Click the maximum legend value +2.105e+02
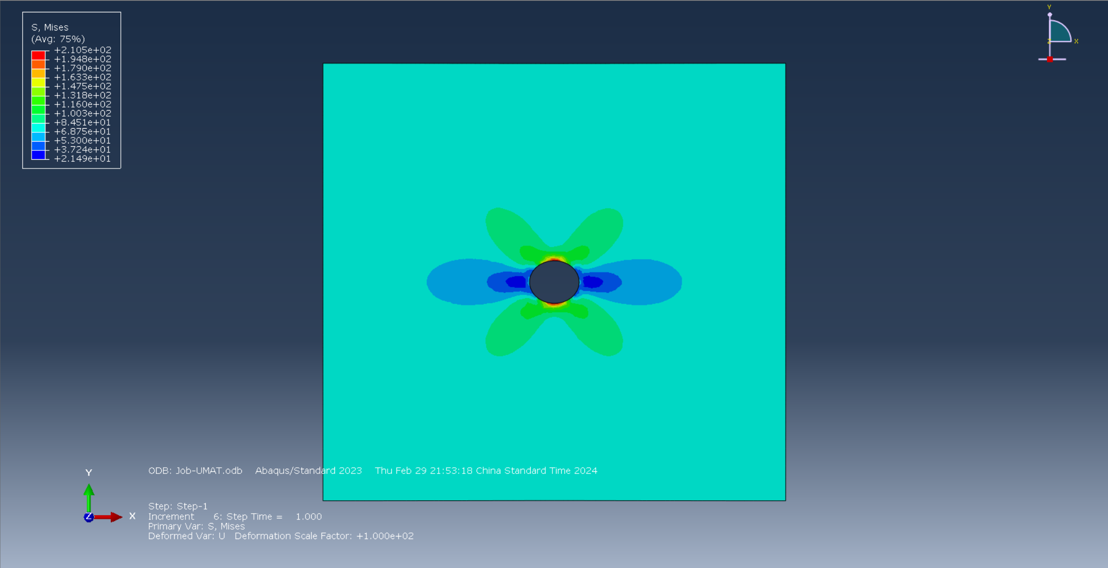The image size is (1108, 568). (83, 50)
